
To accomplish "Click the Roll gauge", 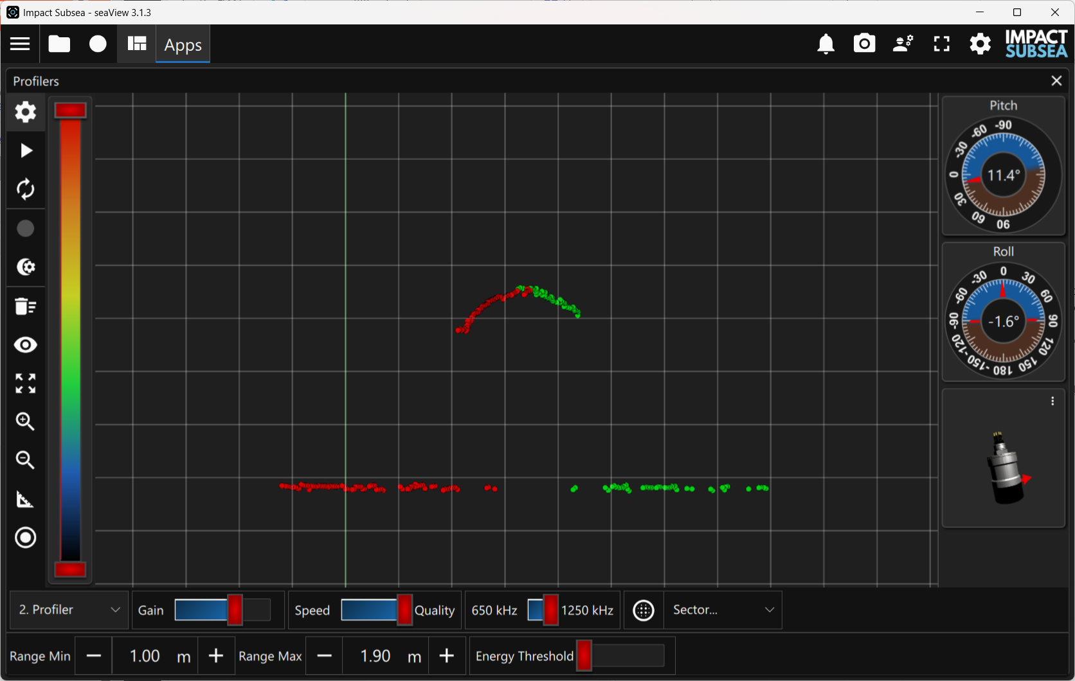I will (1003, 321).
